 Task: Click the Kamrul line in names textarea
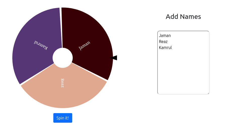[x=165, y=48]
